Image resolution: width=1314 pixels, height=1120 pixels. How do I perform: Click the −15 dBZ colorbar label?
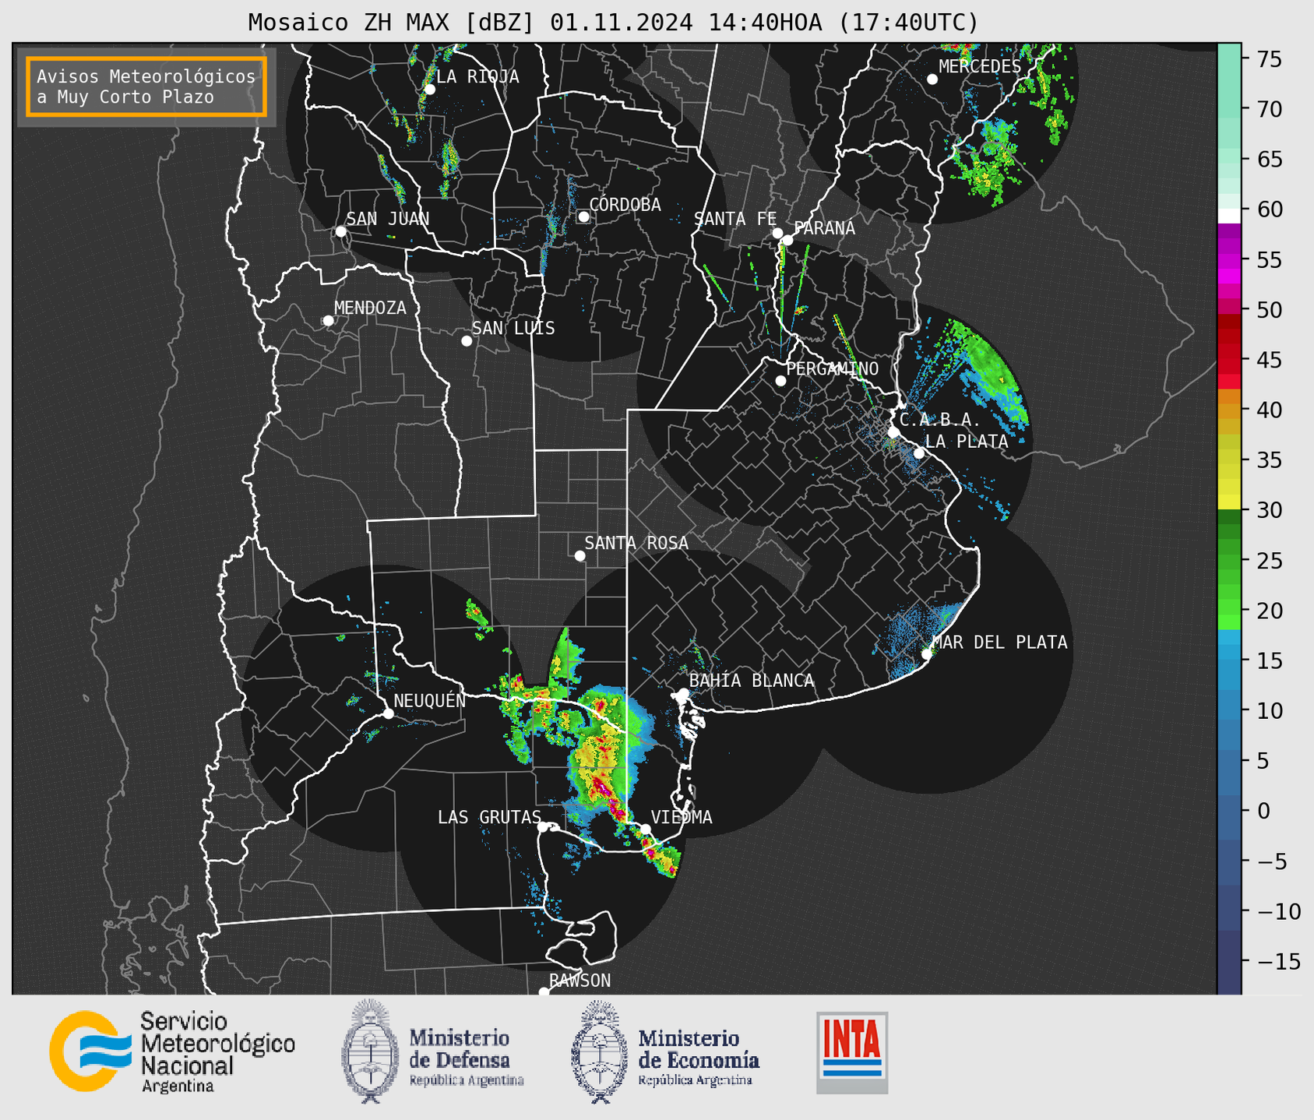(1277, 961)
